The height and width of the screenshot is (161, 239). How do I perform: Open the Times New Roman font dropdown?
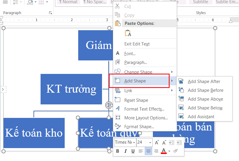pyautogui.click(x=134, y=143)
